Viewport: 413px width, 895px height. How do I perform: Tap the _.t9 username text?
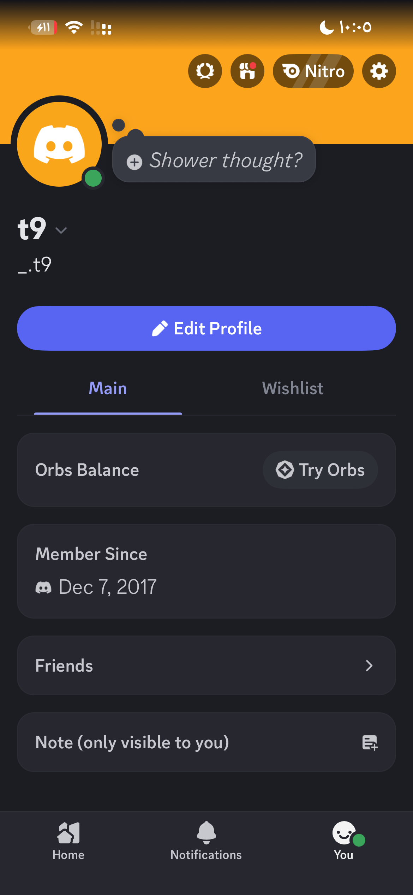coord(35,265)
